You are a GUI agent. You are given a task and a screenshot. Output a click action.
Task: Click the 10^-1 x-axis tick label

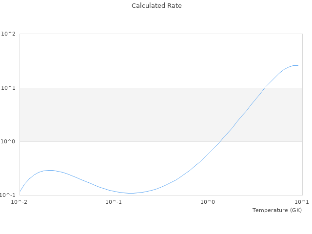pyautogui.click(x=114, y=202)
